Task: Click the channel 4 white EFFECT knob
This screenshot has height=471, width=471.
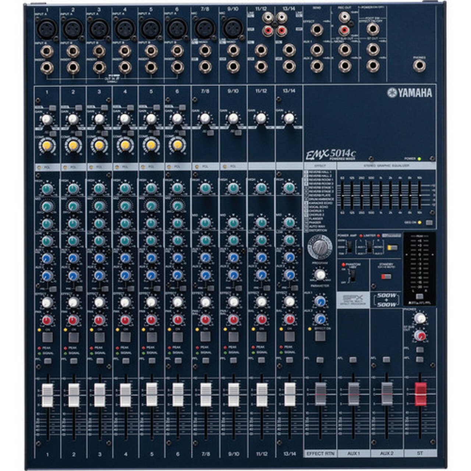Action: tap(125, 302)
